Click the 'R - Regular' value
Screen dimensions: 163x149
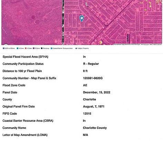point(91,64)
